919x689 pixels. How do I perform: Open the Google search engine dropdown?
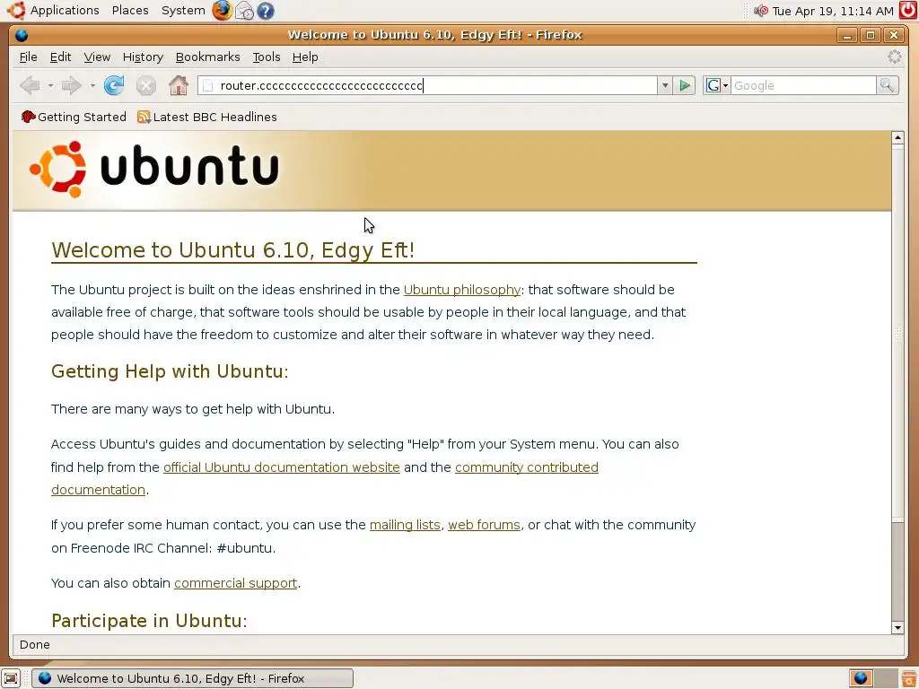(x=717, y=85)
